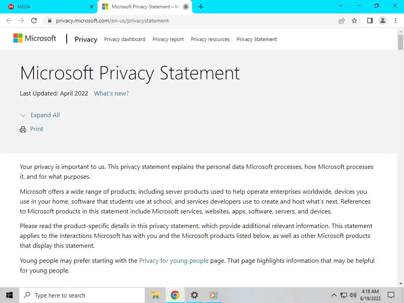Open the Chrome side panel
The image size is (404, 303).
370,21
